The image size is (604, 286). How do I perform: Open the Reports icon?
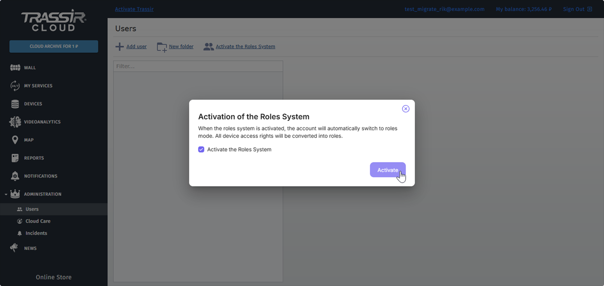(15, 158)
